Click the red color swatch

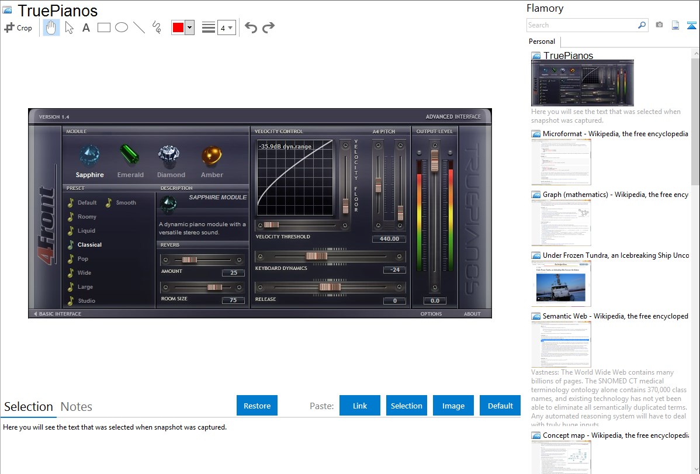click(x=178, y=27)
